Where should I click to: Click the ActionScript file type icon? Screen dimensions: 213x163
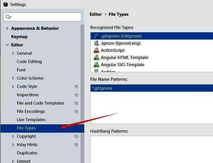tap(96, 50)
